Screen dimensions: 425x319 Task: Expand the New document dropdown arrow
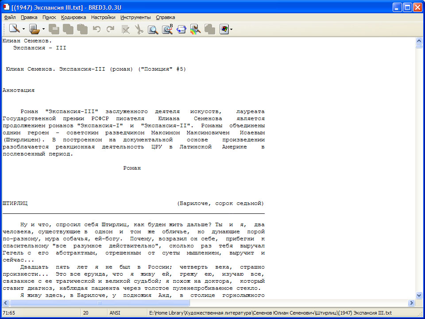pos(23,29)
